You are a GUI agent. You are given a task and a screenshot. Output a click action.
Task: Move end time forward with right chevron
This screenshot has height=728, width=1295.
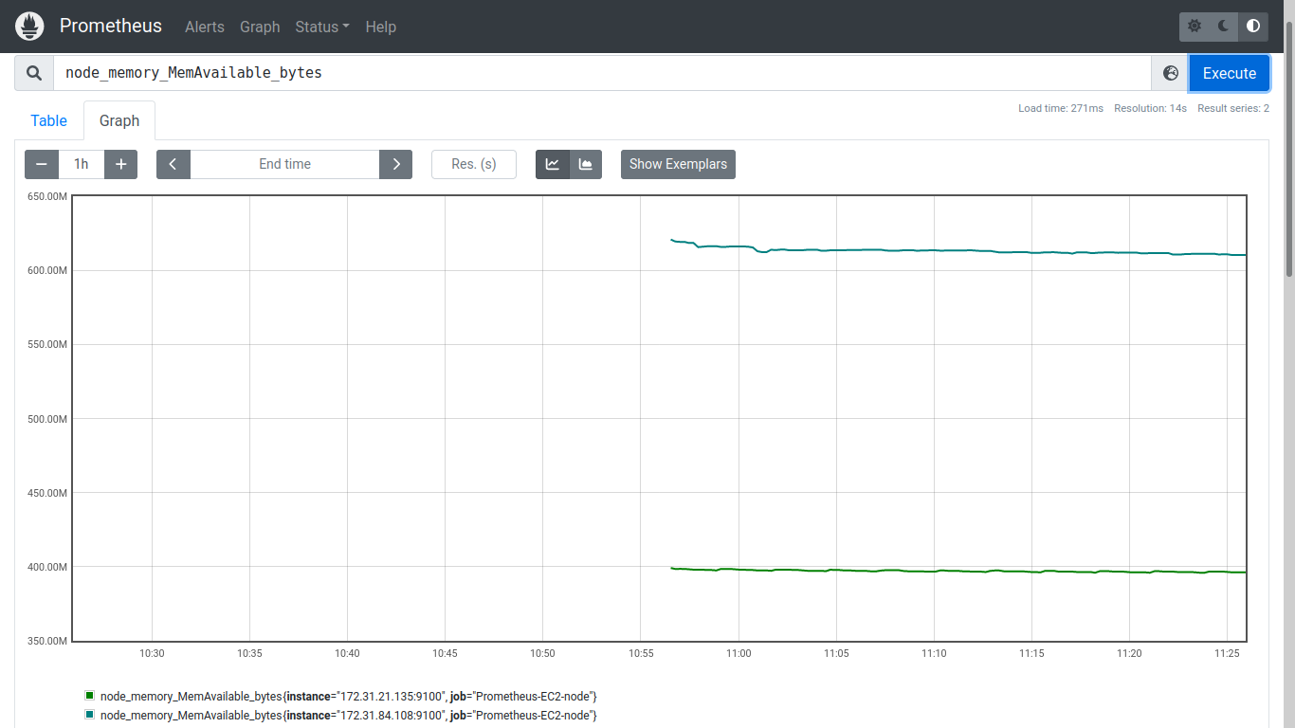[x=395, y=164]
